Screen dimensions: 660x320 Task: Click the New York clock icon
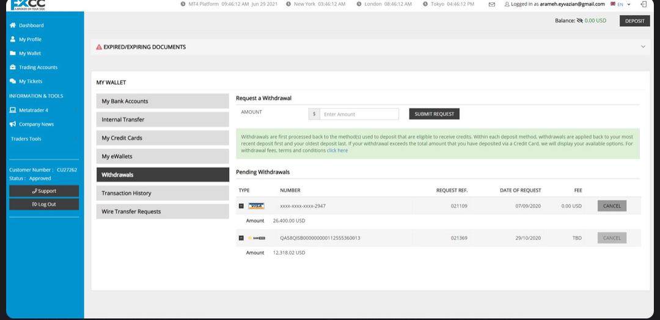288,4
